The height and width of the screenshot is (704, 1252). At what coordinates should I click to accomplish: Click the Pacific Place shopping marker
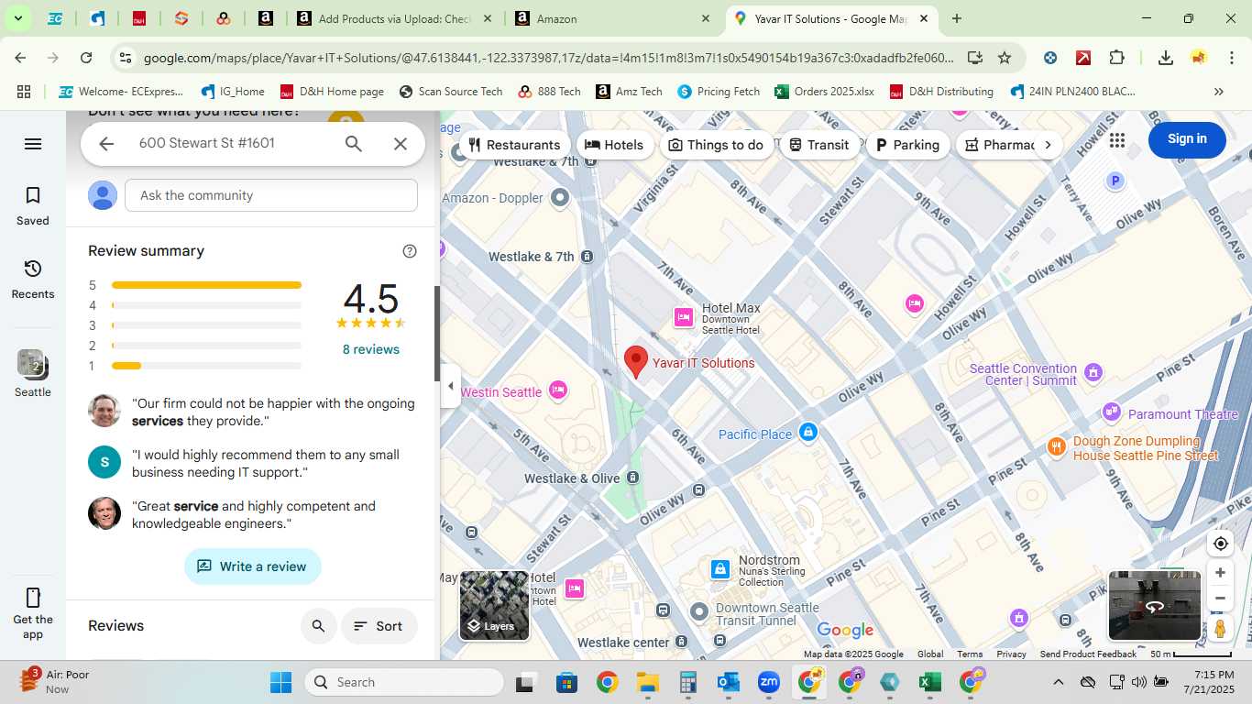click(x=807, y=433)
